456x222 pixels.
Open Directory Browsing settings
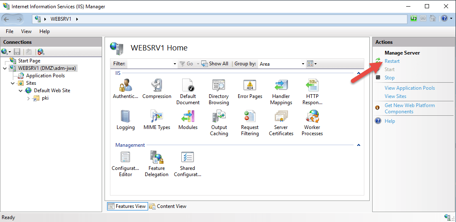click(x=219, y=86)
